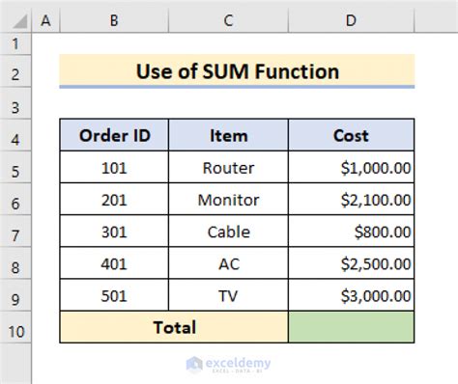Select row 3 header

point(15,103)
